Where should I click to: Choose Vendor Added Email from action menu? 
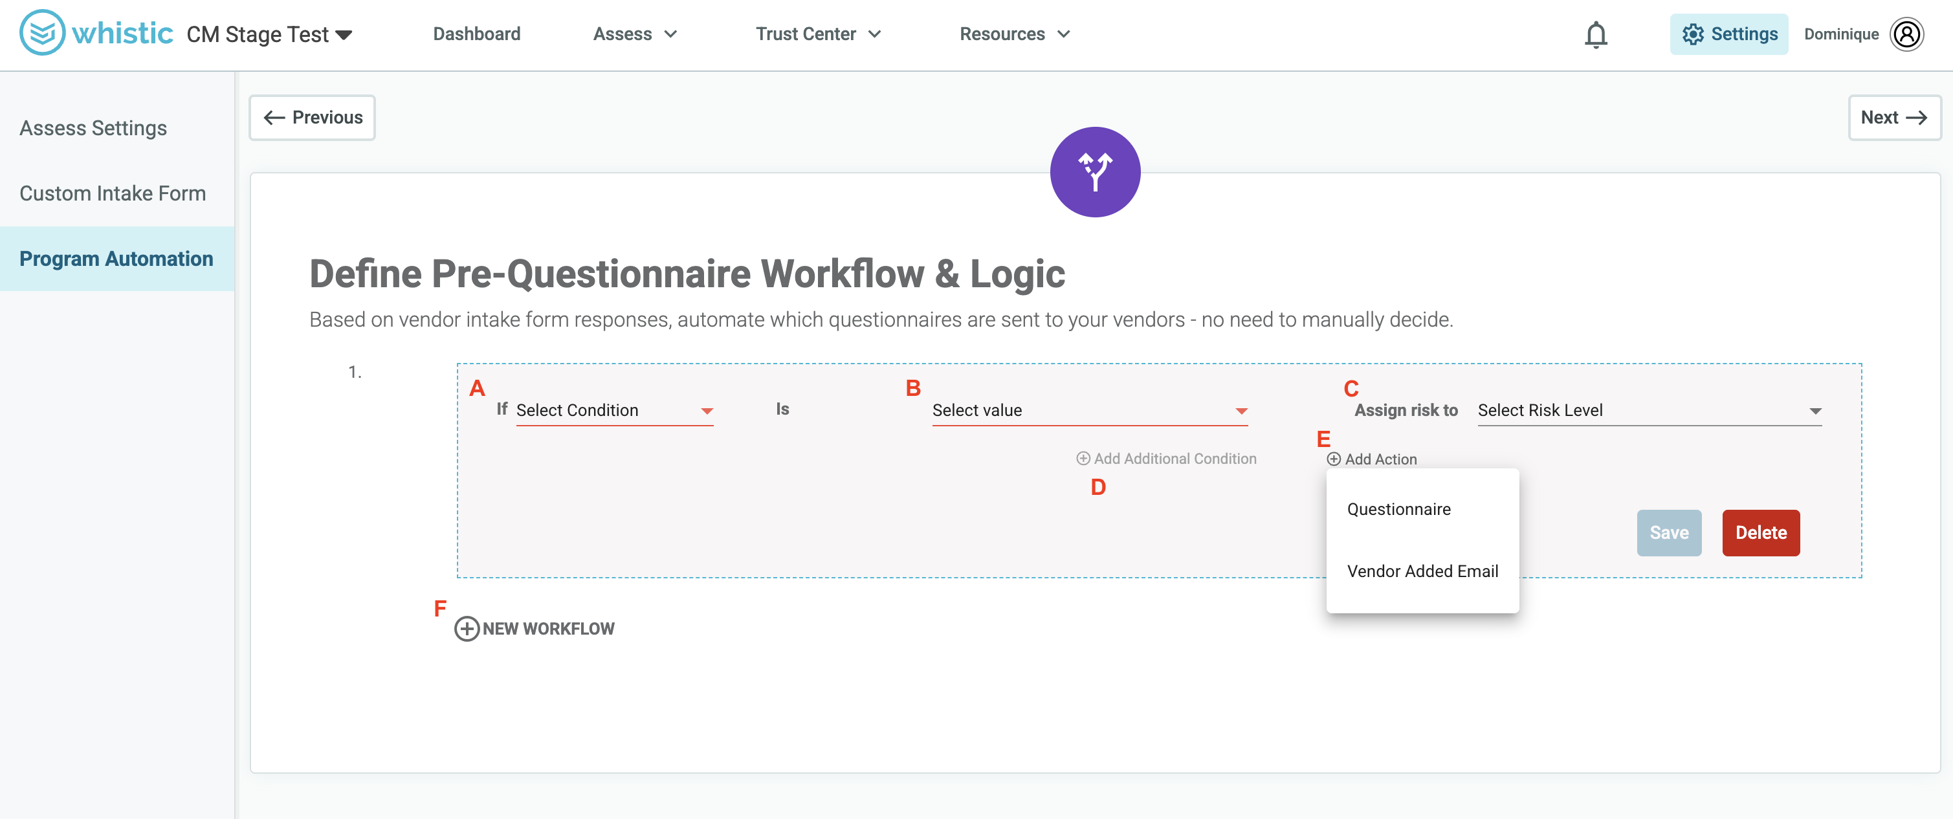1422,571
